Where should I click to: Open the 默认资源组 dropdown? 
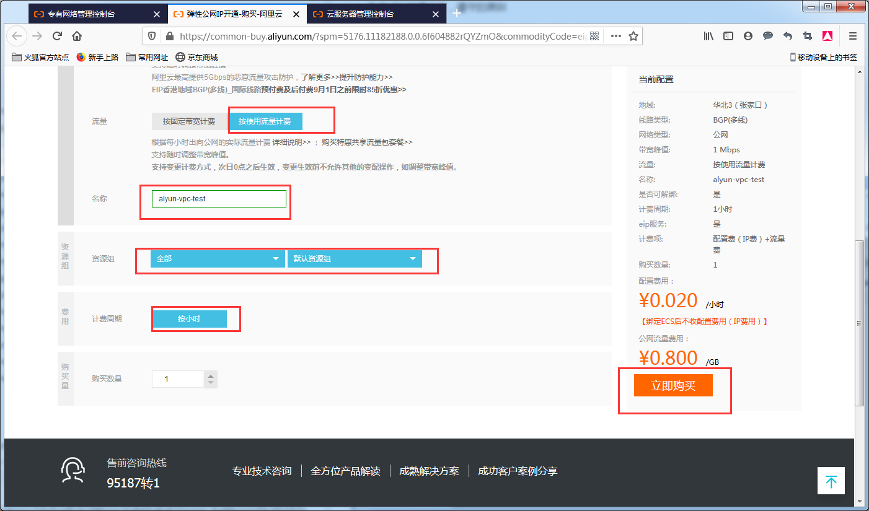coord(354,258)
